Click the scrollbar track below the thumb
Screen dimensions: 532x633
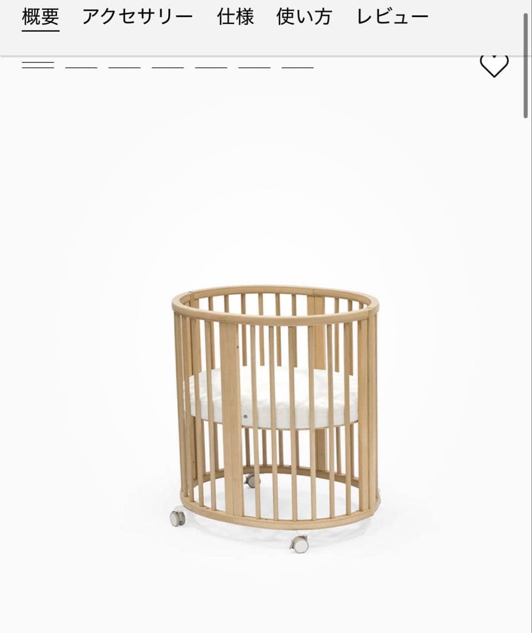[526, 376]
